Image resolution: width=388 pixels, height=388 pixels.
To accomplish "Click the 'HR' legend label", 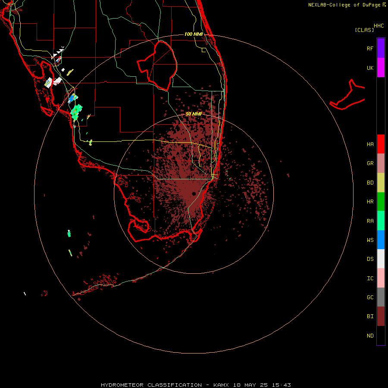I will pos(370,202).
